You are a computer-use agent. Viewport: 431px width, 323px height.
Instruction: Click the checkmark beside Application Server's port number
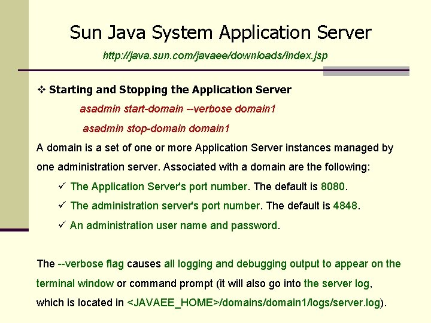tap(62, 186)
